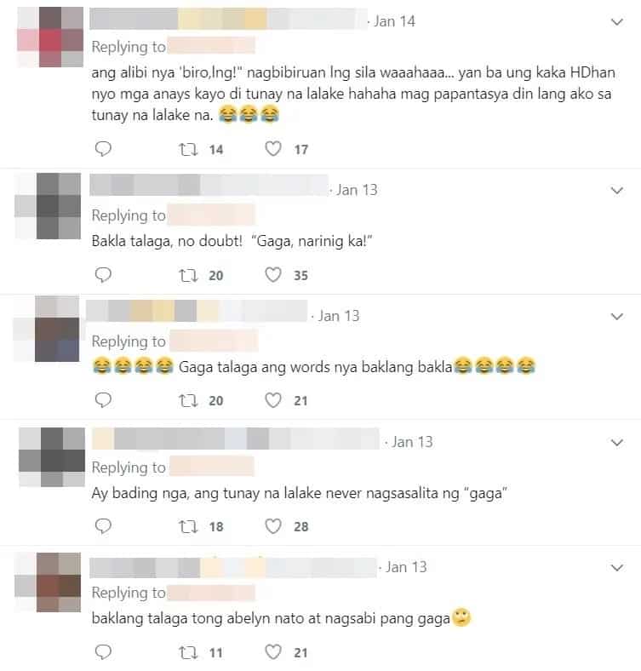Click replying-to handle on last tweet

[211, 594]
